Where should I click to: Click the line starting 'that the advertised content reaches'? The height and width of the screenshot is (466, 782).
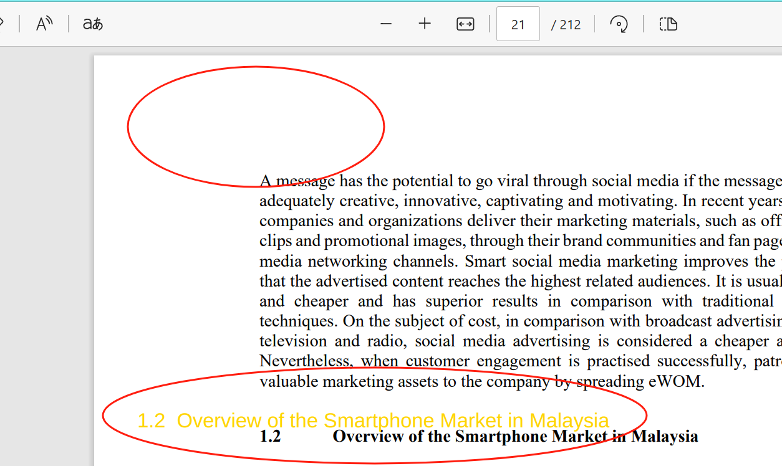[x=521, y=281]
